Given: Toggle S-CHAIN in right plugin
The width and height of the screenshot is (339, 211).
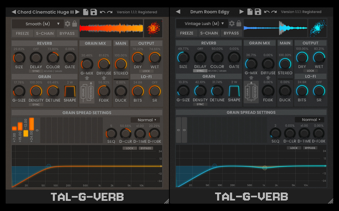Looking at the screenshot, I should click(x=209, y=33).
